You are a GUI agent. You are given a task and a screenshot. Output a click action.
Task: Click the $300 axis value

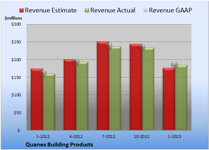tap(16, 24)
